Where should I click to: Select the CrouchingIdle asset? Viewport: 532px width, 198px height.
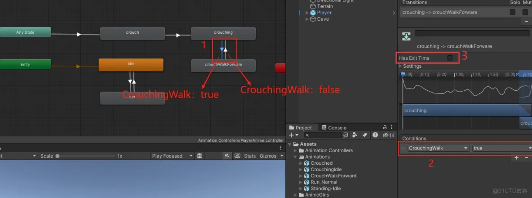coord(326,170)
